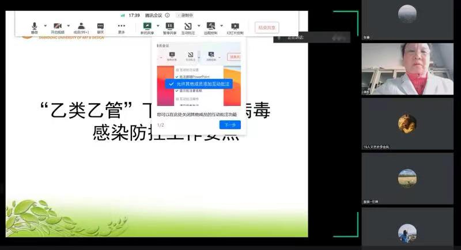Pause sharing with 暂停共享 icon
The width and height of the screenshot is (461, 250).
point(169,26)
